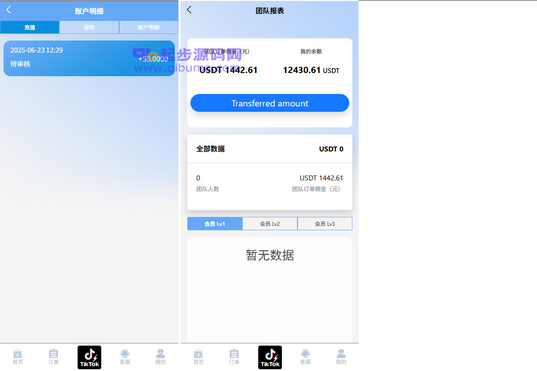Screen dimensions: 537x371
Task: Click the 暂无数据 empty message
Action: [x=270, y=255]
